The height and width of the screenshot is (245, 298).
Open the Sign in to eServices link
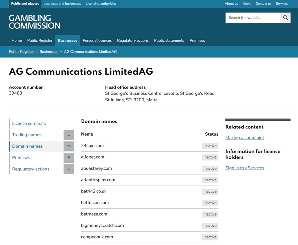click(245, 168)
